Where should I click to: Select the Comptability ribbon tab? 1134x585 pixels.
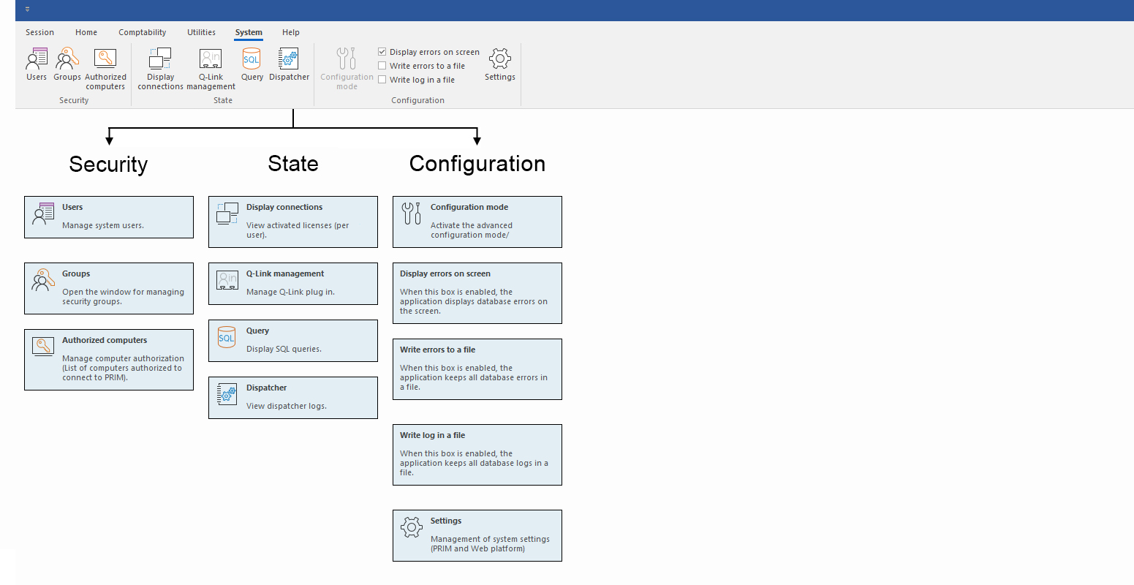pyautogui.click(x=143, y=32)
